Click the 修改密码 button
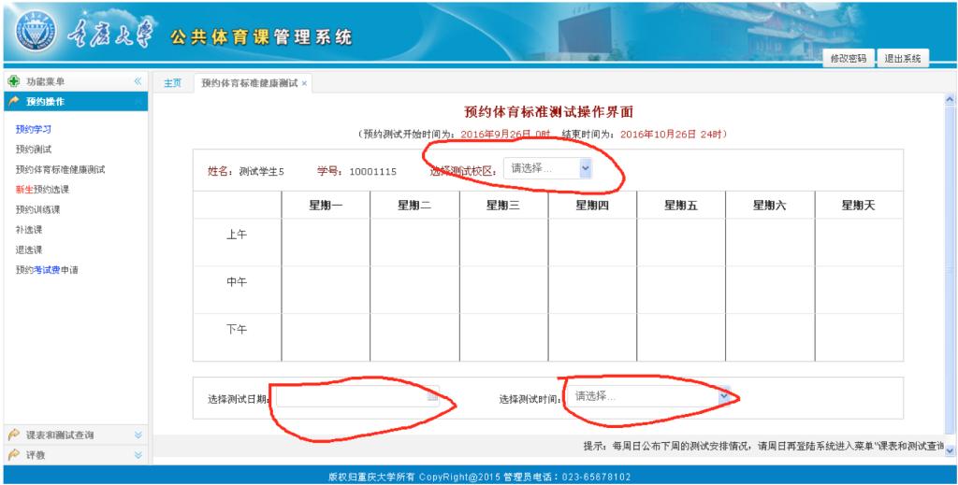The height and width of the screenshot is (485, 958). (x=849, y=59)
